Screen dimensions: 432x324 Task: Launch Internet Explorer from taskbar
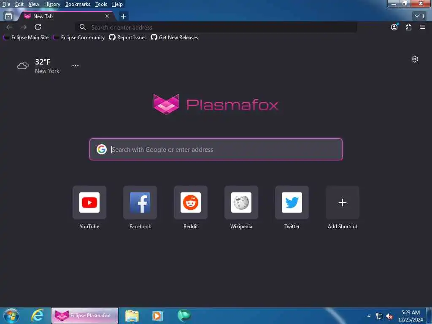coord(38,316)
